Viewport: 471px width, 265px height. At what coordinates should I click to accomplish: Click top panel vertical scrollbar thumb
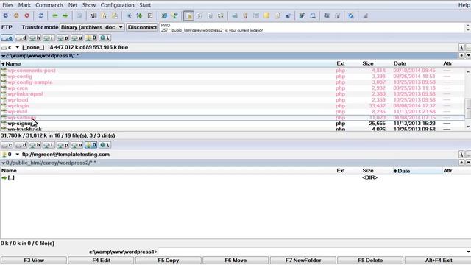[x=468, y=109]
